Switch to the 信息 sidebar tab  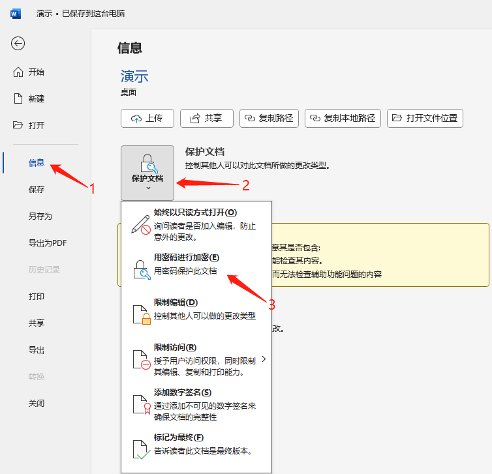tap(37, 163)
